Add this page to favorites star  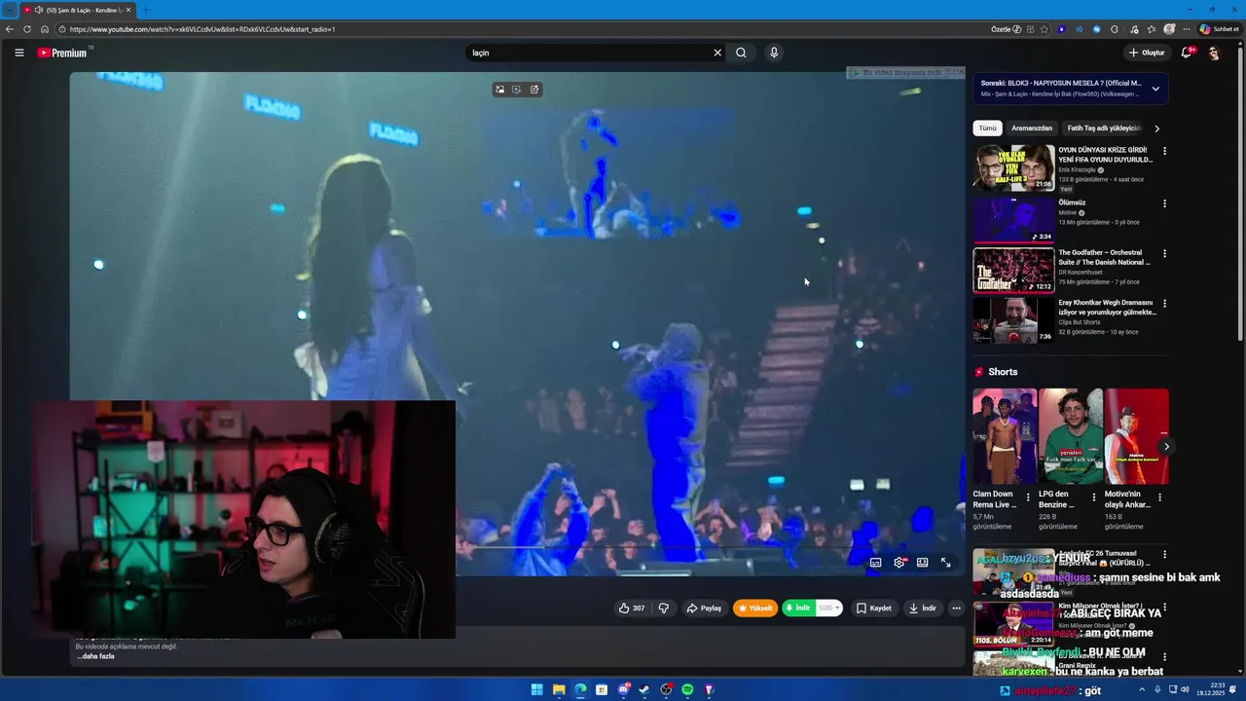pyautogui.click(x=1044, y=29)
